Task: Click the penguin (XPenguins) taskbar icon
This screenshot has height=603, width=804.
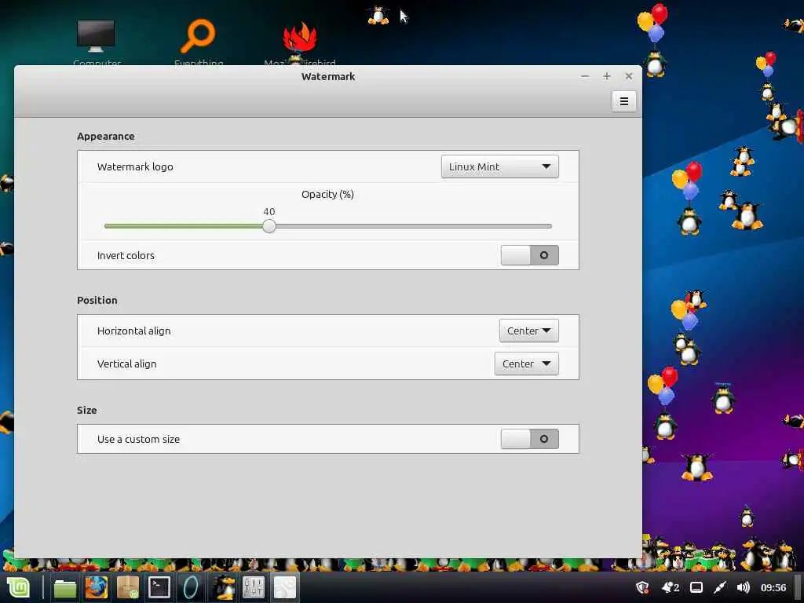Action: [224, 587]
